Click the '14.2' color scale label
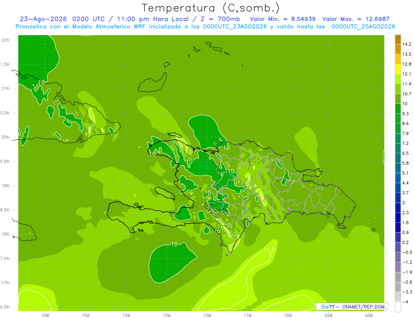The width and height of the screenshot is (414, 320). tap(407, 44)
